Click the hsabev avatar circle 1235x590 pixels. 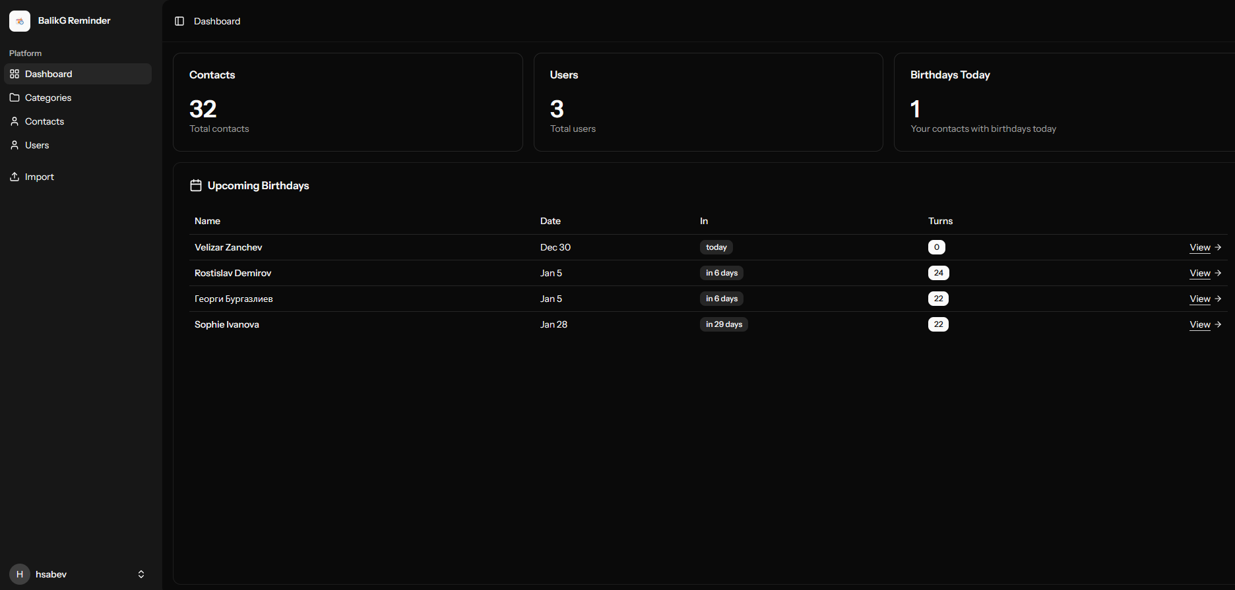click(x=20, y=574)
